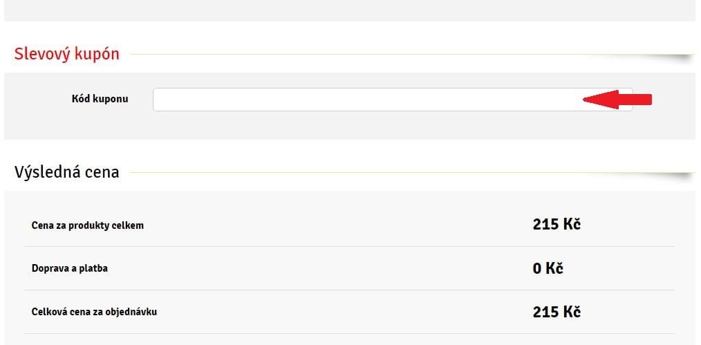
Task: Select the Slevový kupón section heading
Action: point(66,54)
